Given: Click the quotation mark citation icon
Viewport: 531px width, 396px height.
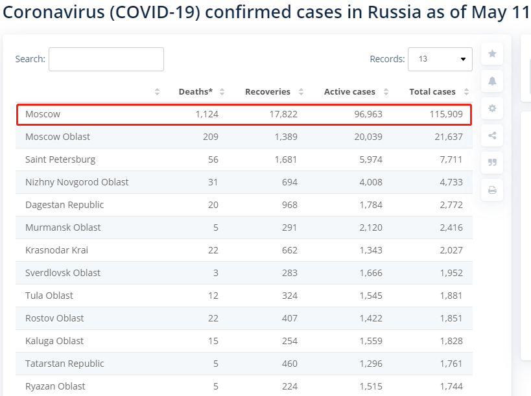Looking at the screenshot, I should pos(492,163).
